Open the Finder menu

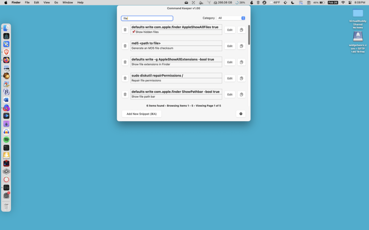coord(16,2)
